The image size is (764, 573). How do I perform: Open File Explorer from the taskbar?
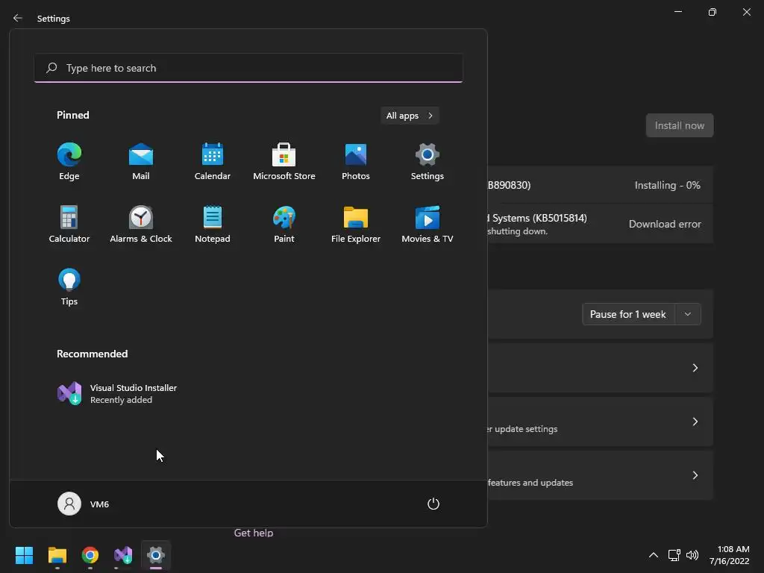pyautogui.click(x=57, y=555)
